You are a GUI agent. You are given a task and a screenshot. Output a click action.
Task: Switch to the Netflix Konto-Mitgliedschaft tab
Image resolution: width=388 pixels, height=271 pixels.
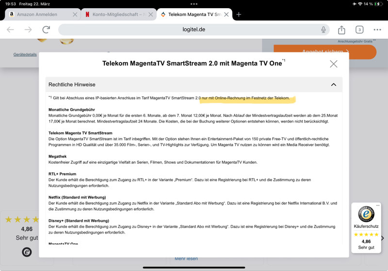pos(116,15)
